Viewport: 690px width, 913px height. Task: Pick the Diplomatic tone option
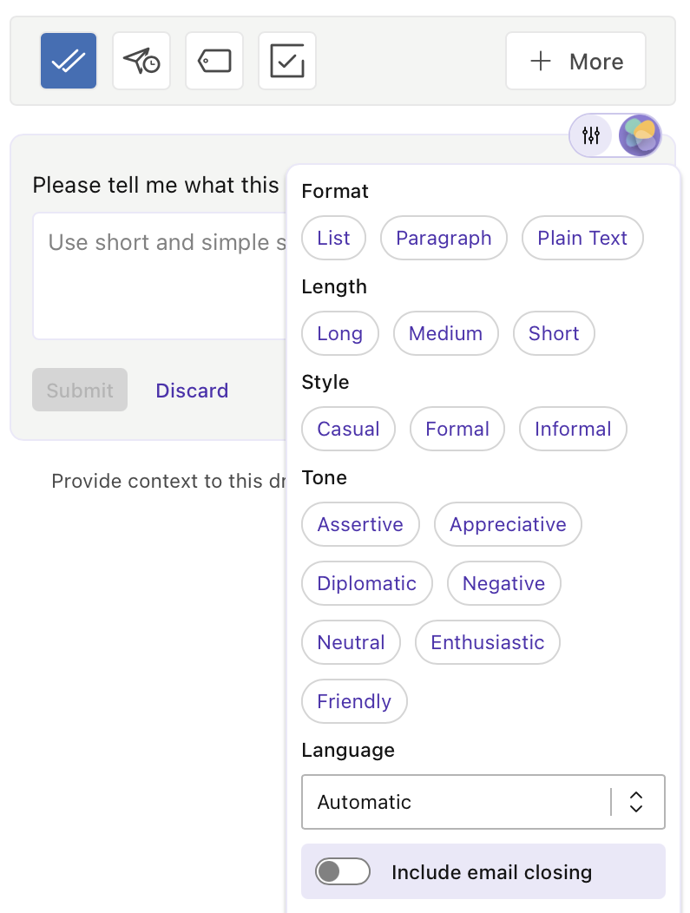[367, 583]
